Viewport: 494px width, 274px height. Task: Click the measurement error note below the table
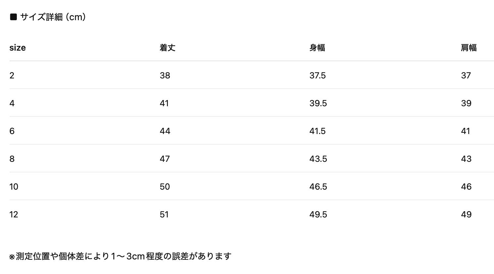pos(120,256)
